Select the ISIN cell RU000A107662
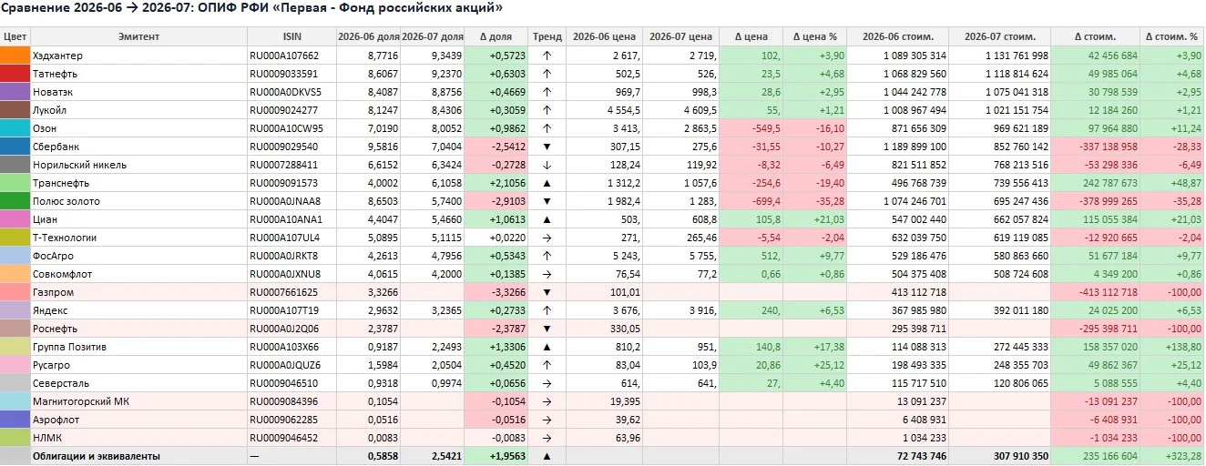Screen dimensions: 1206x466 [x=291, y=56]
